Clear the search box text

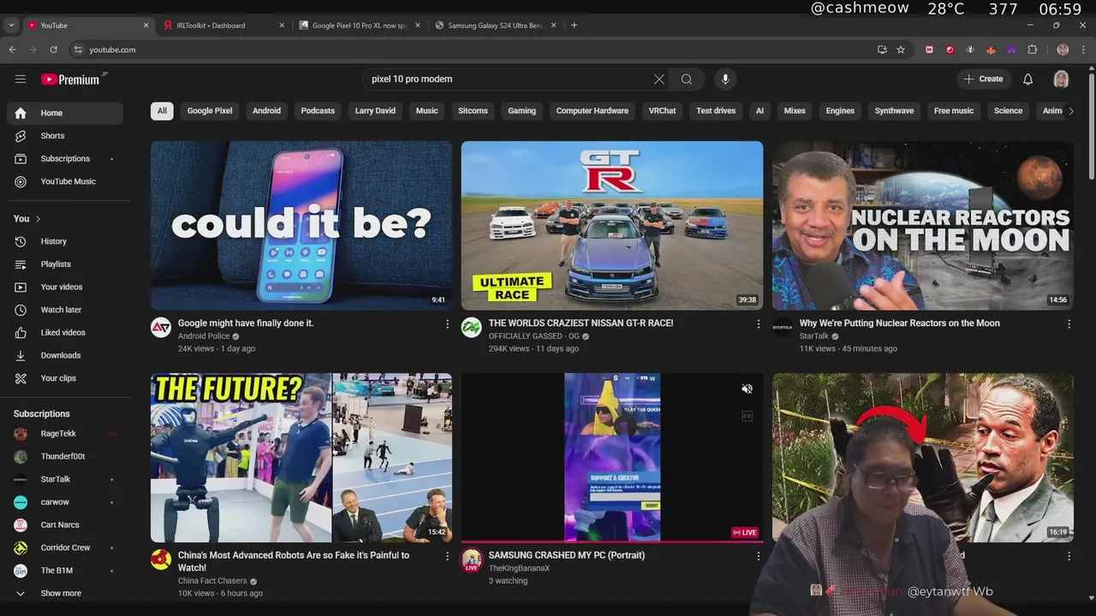(x=659, y=79)
